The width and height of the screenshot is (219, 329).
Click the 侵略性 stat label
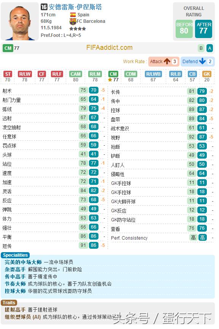coord(117,174)
